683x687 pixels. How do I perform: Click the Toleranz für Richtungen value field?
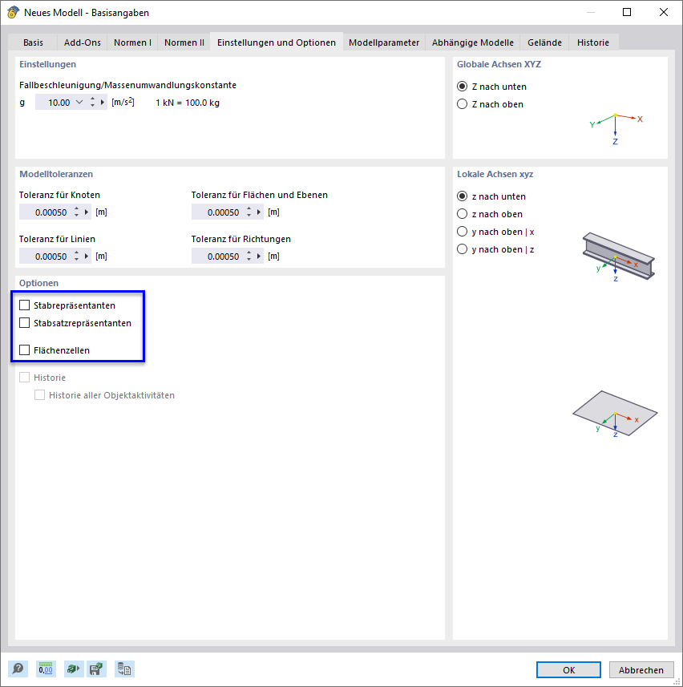pyautogui.click(x=217, y=257)
